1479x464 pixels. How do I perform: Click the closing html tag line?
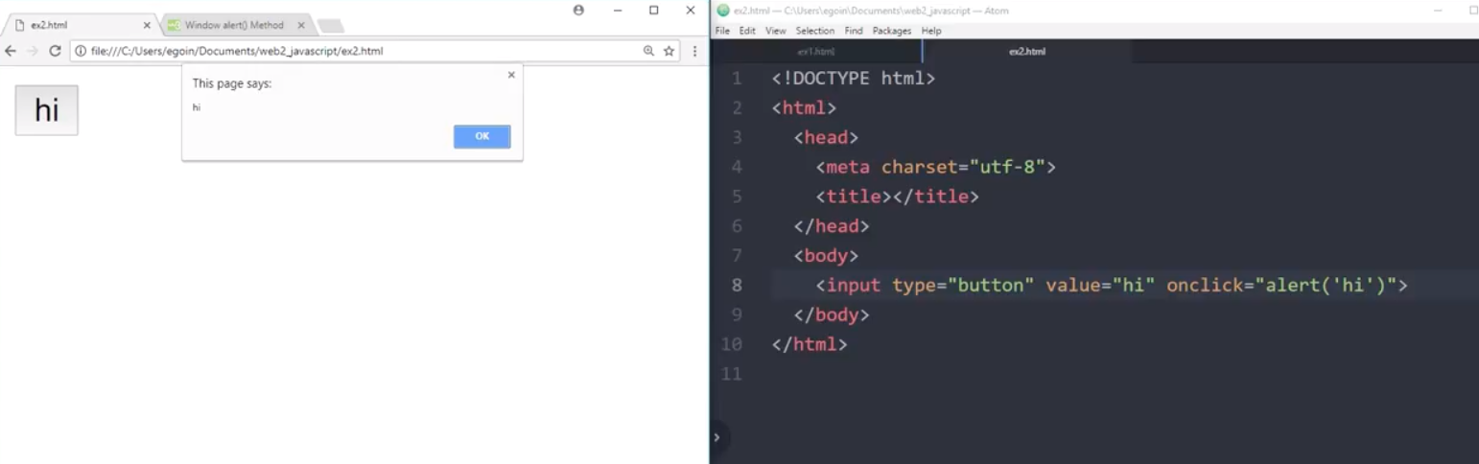click(810, 344)
